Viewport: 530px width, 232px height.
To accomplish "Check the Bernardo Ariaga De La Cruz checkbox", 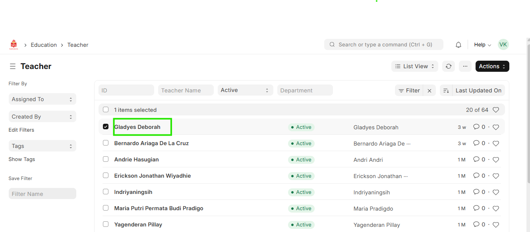I will pyautogui.click(x=106, y=143).
